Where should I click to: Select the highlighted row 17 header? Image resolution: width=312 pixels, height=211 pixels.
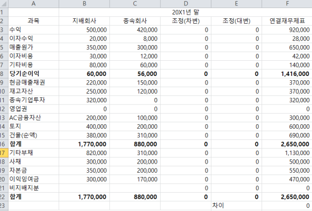click(4, 153)
